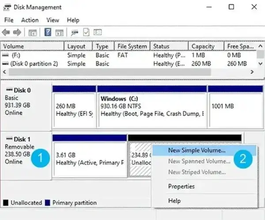The height and width of the screenshot is (220, 265).
Task: Select the (Disk 0 partition 2) volume row
Action: point(129,64)
